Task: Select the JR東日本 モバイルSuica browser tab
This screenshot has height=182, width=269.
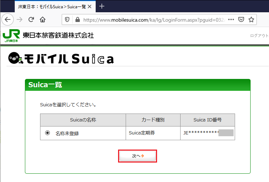Action: pyautogui.click(x=51, y=6)
